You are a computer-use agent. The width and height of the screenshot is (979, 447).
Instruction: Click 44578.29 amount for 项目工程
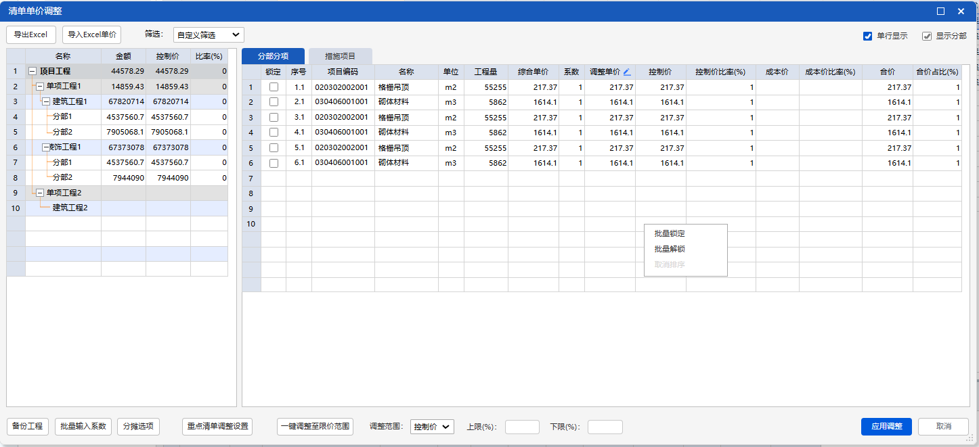[124, 71]
